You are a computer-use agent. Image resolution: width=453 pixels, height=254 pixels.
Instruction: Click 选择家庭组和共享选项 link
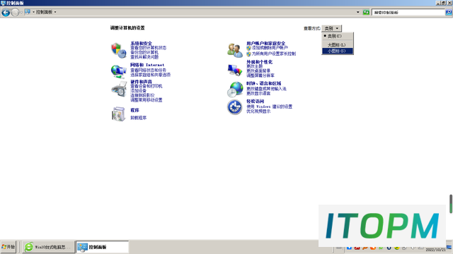150,75
